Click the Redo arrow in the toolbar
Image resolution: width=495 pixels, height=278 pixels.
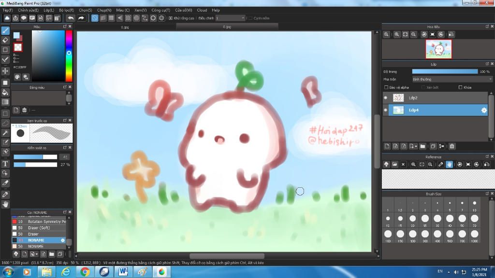[x=81, y=18]
